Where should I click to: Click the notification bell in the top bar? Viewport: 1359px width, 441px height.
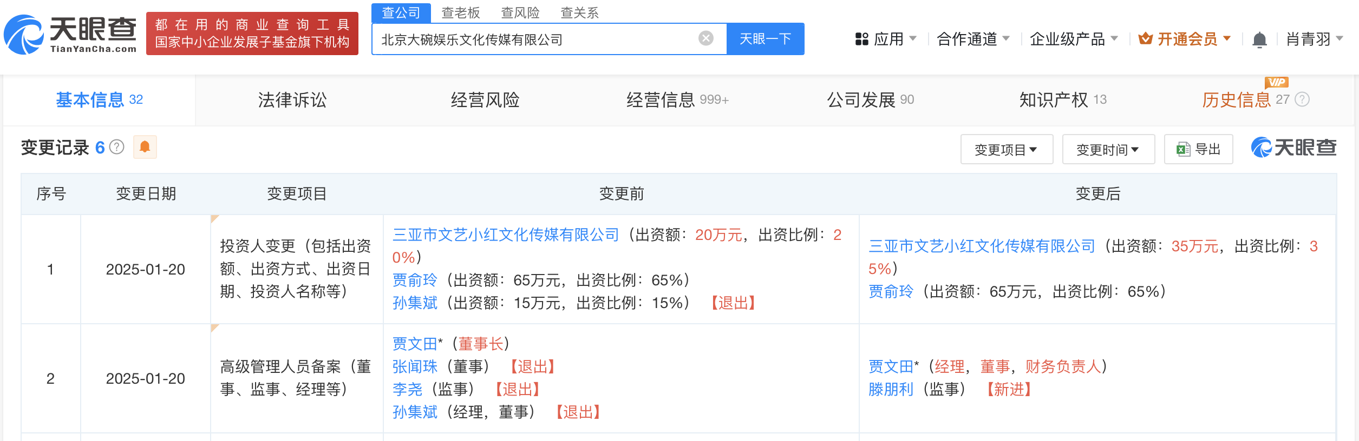pyautogui.click(x=1259, y=38)
